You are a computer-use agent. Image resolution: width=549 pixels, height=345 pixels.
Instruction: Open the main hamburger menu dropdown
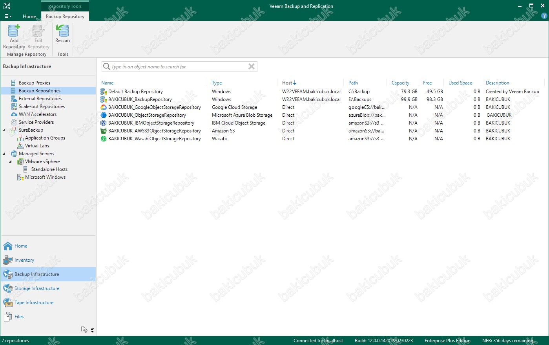tap(8, 17)
